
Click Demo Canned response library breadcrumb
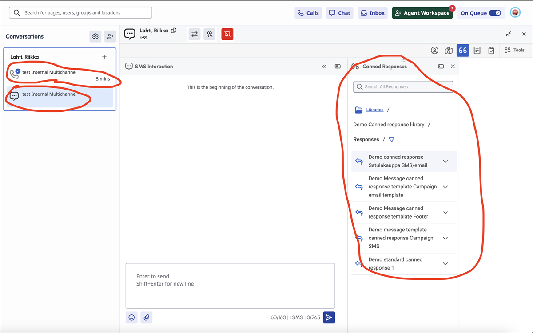tap(389, 125)
